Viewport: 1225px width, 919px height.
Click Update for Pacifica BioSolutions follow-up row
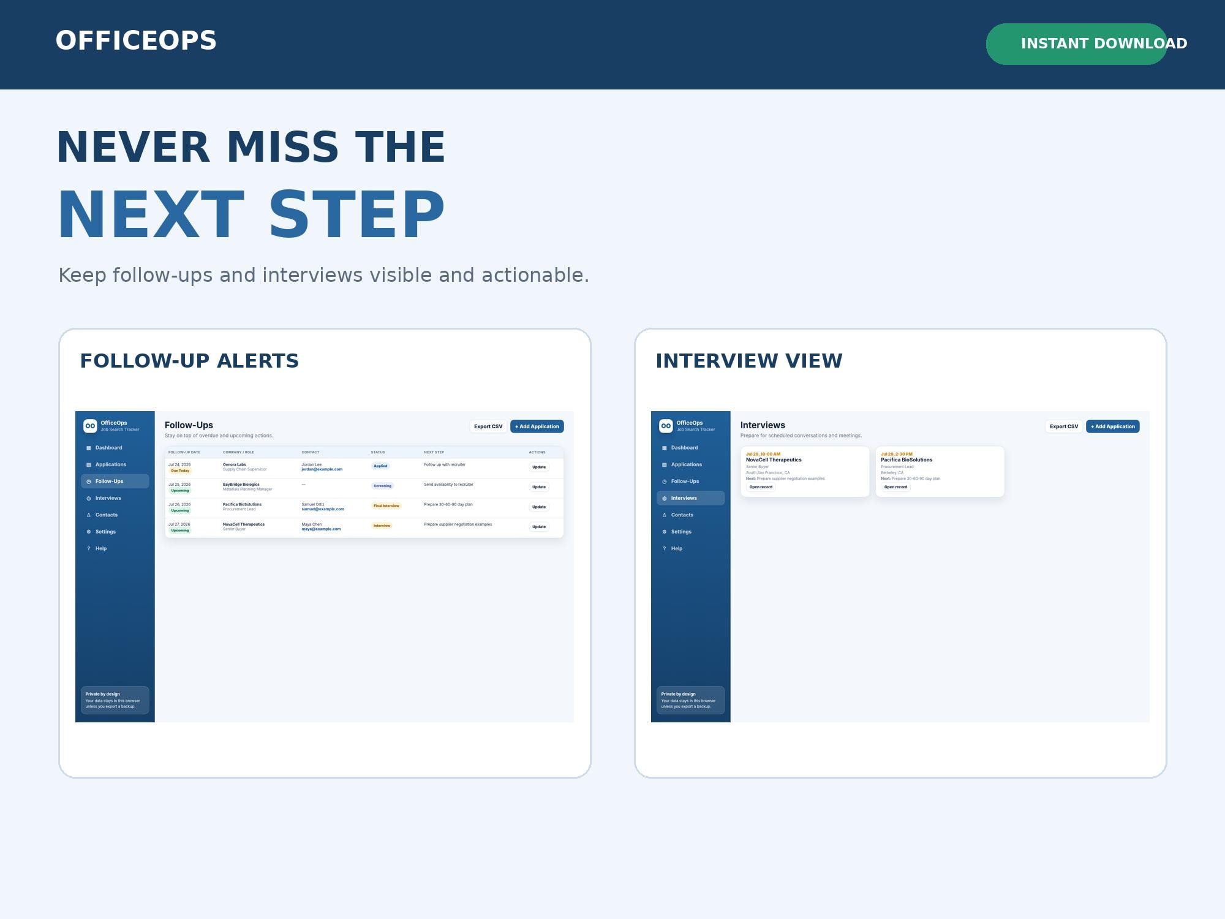tap(539, 507)
